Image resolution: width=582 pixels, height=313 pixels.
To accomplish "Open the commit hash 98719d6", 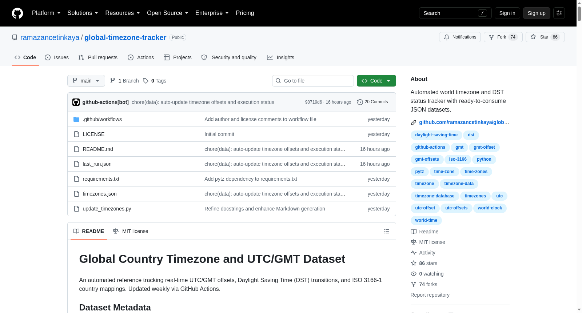I will [314, 102].
